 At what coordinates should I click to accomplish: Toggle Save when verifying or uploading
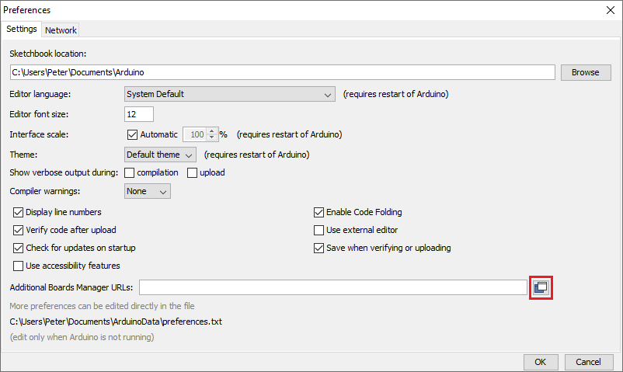318,248
